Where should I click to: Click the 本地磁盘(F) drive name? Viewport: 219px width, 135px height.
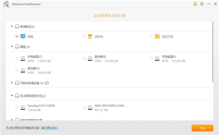click(169, 57)
